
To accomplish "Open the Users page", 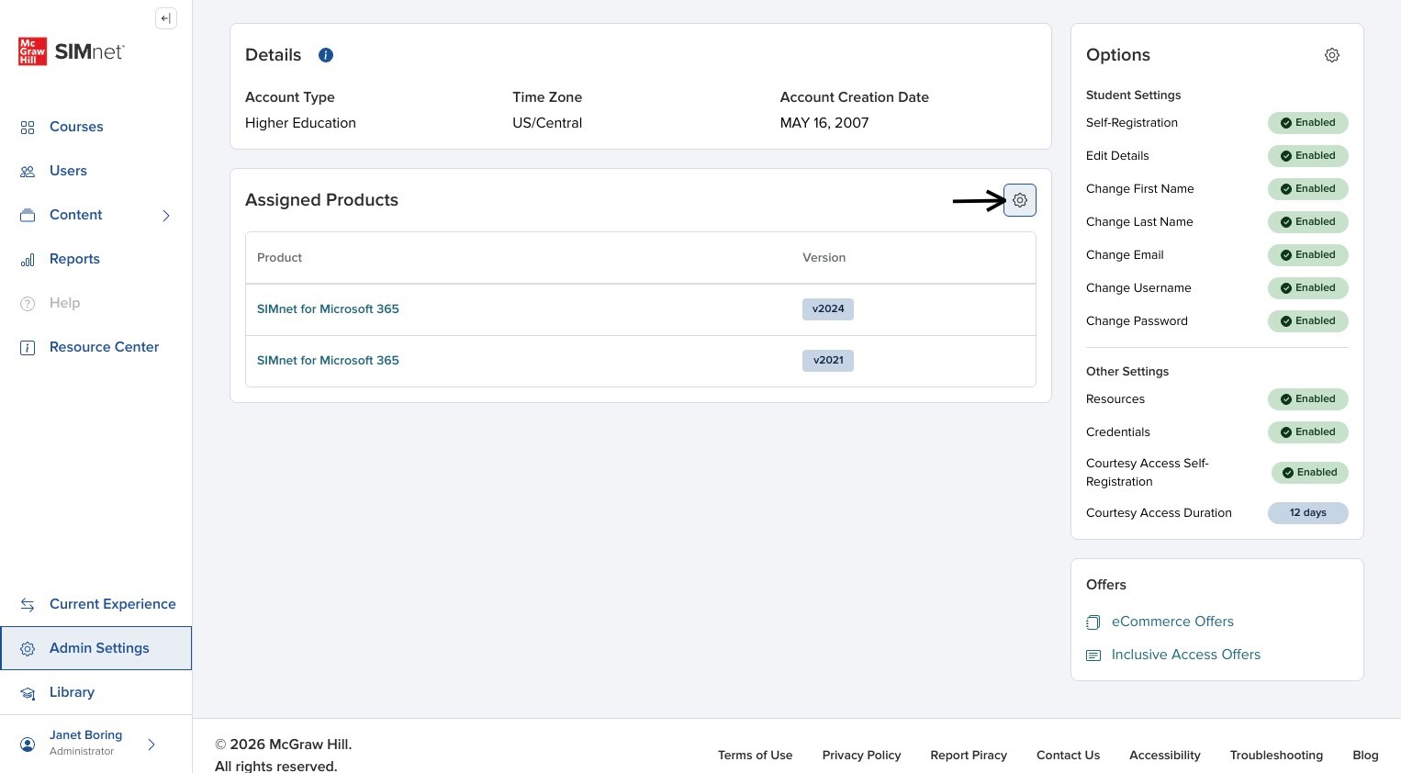I will coord(68,171).
